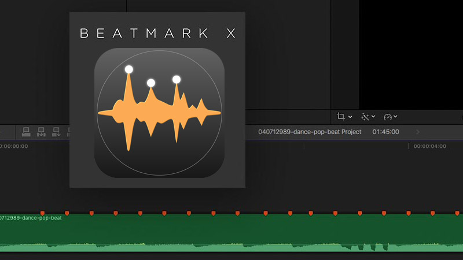
Task: Click the 00:00:04:00 ruler timecode
Action: pos(429,146)
